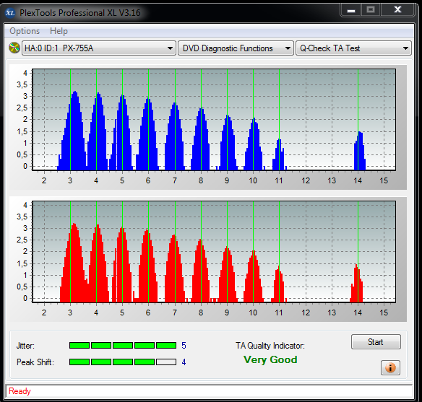
Task: Click the blue peak at 7T in upper graph
Action: pos(175,136)
